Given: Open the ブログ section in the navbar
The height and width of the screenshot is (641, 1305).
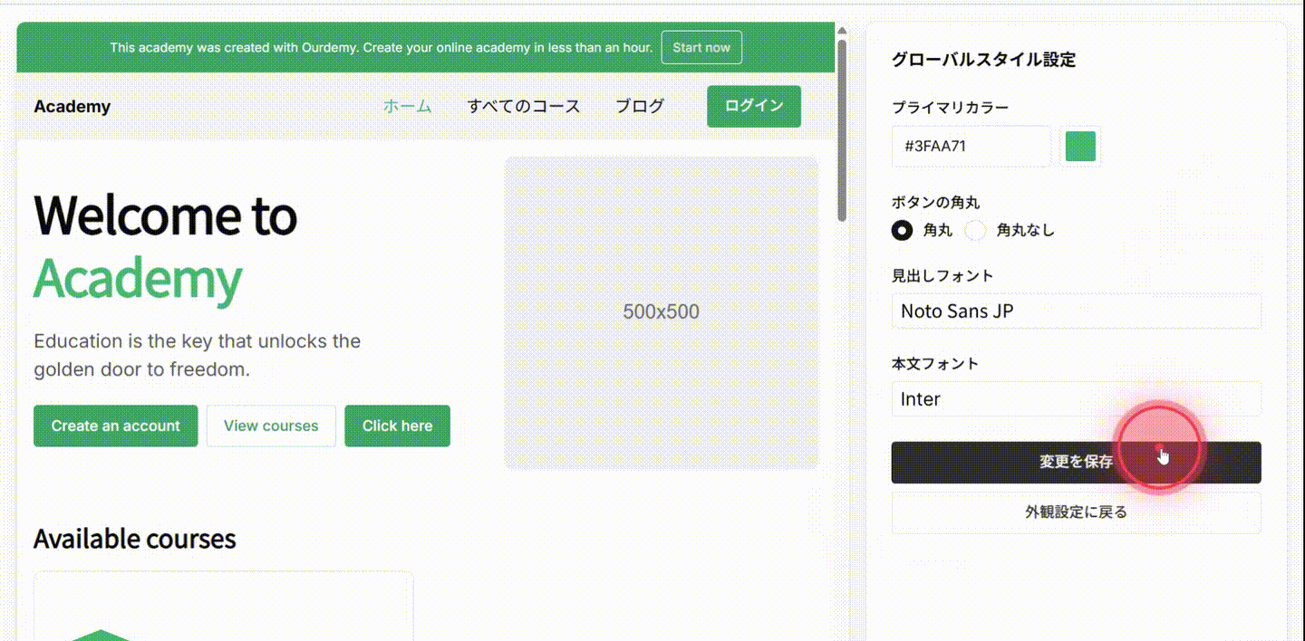Looking at the screenshot, I should [639, 105].
